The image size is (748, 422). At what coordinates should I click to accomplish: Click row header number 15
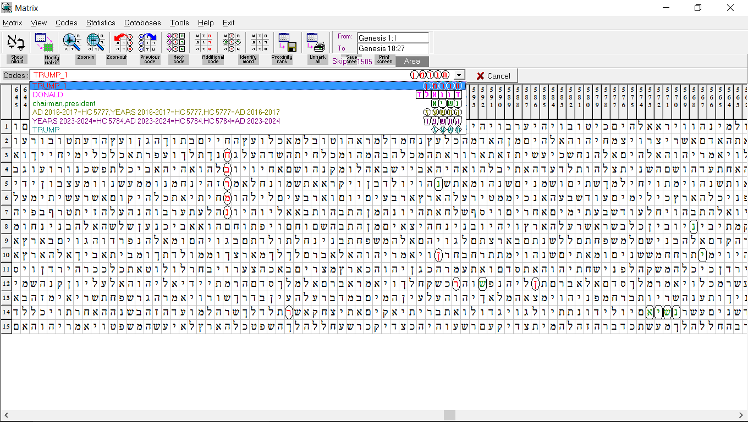coord(5,326)
